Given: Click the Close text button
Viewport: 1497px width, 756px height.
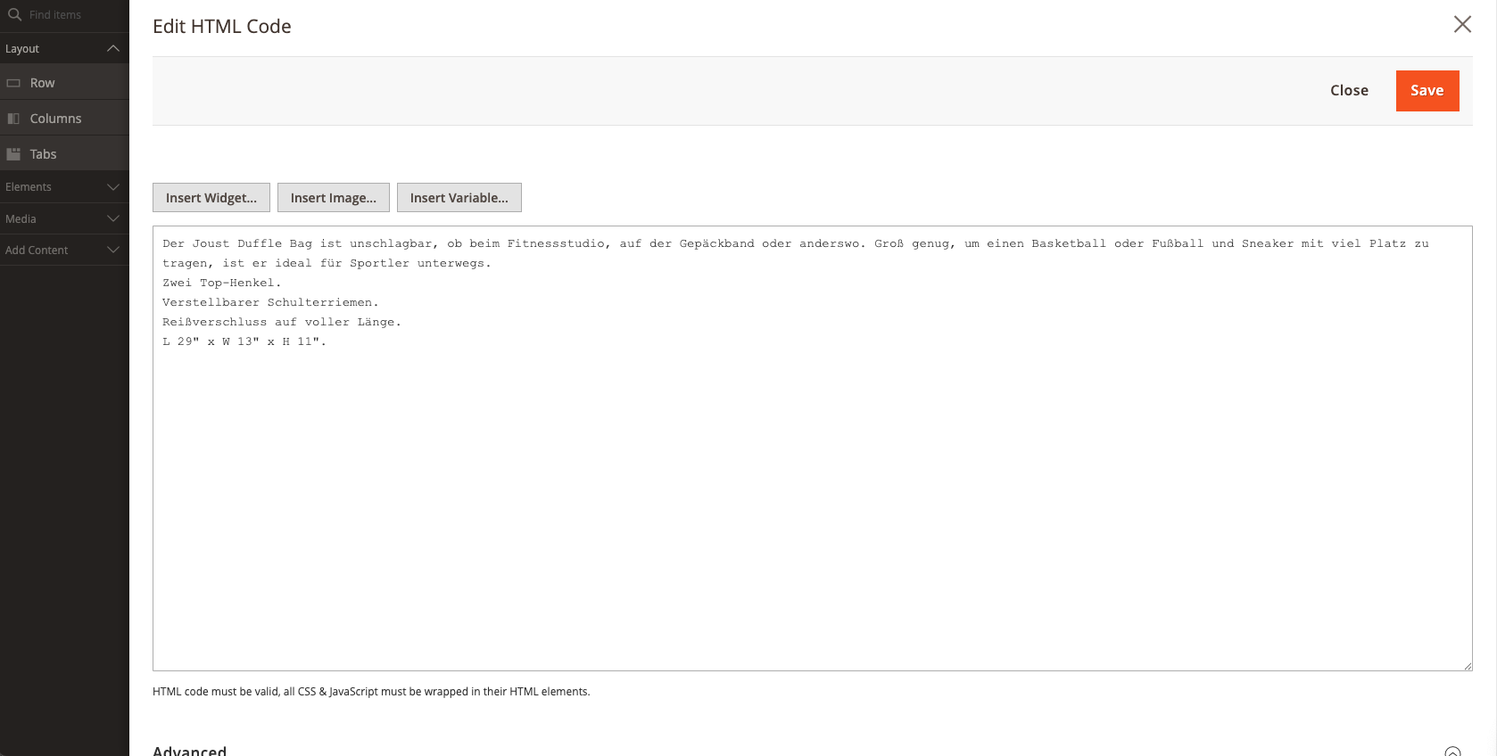Looking at the screenshot, I should click(1349, 91).
